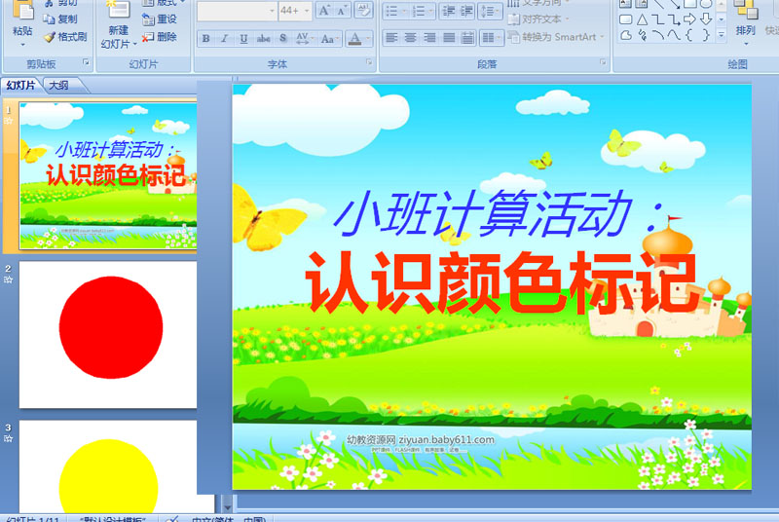The width and height of the screenshot is (779, 522).
Task: Switch to the Outline (大纲) pane tab
Action: (59, 86)
